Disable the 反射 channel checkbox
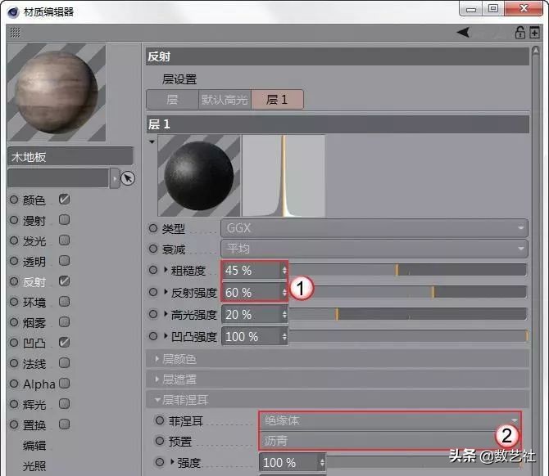The image size is (549, 476). click(x=65, y=281)
